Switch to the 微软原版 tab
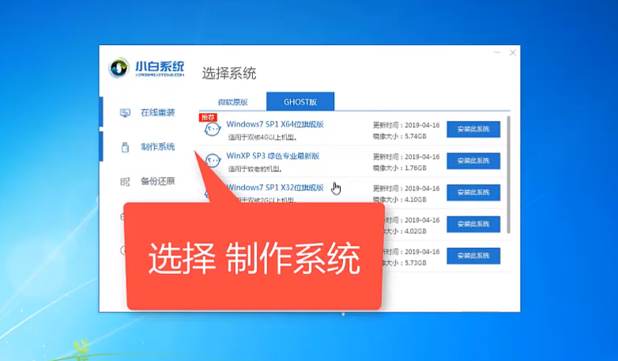Screen dimensions: 618x361 (x=233, y=102)
